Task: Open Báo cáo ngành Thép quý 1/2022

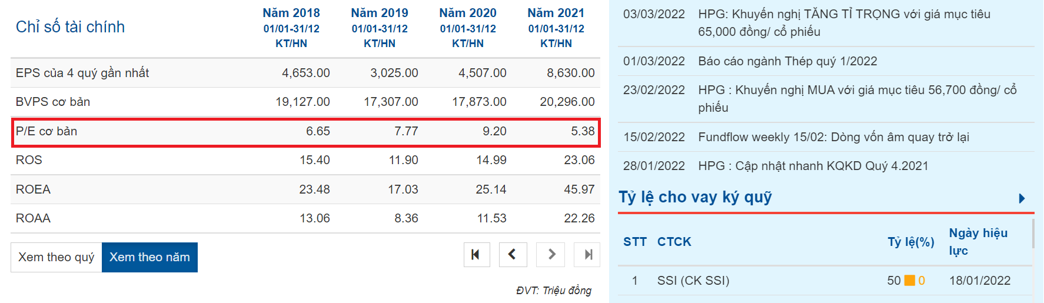Action: 787,61
